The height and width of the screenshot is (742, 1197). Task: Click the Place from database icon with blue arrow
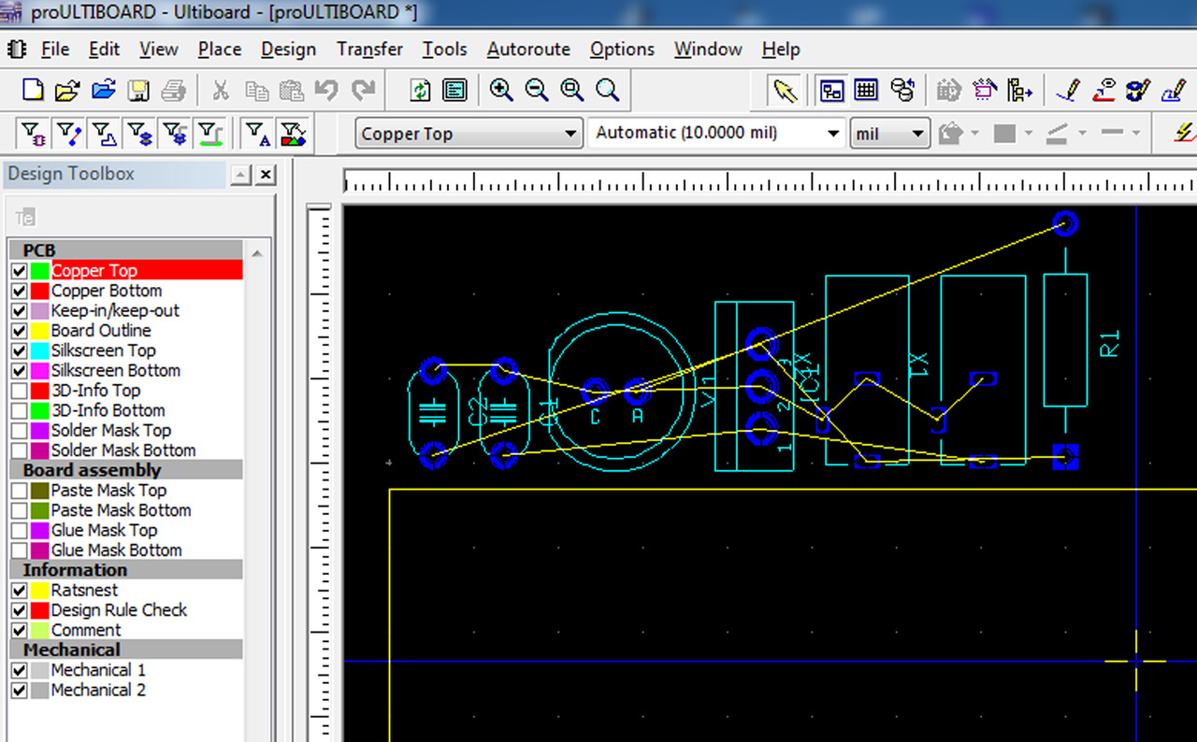click(x=1019, y=90)
